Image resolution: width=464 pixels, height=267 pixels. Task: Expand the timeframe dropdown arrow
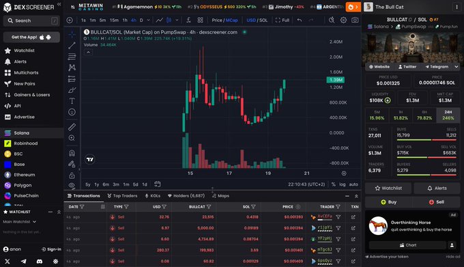pos(148,20)
